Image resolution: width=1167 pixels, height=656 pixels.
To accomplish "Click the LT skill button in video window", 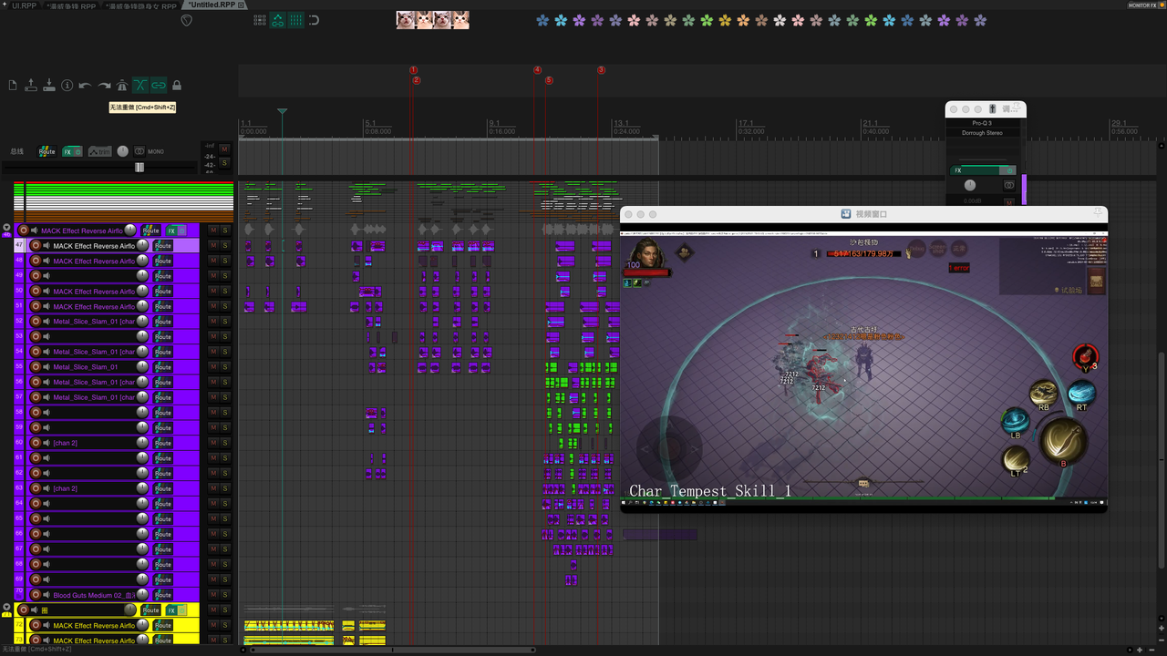I will [1015, 459].
